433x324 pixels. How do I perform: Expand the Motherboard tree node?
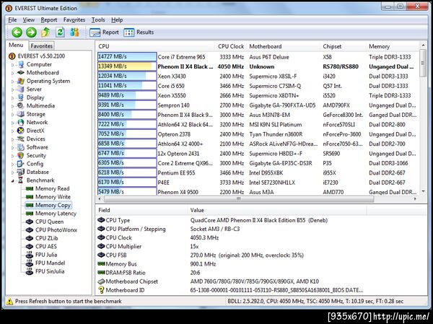(x=12, y=73)
